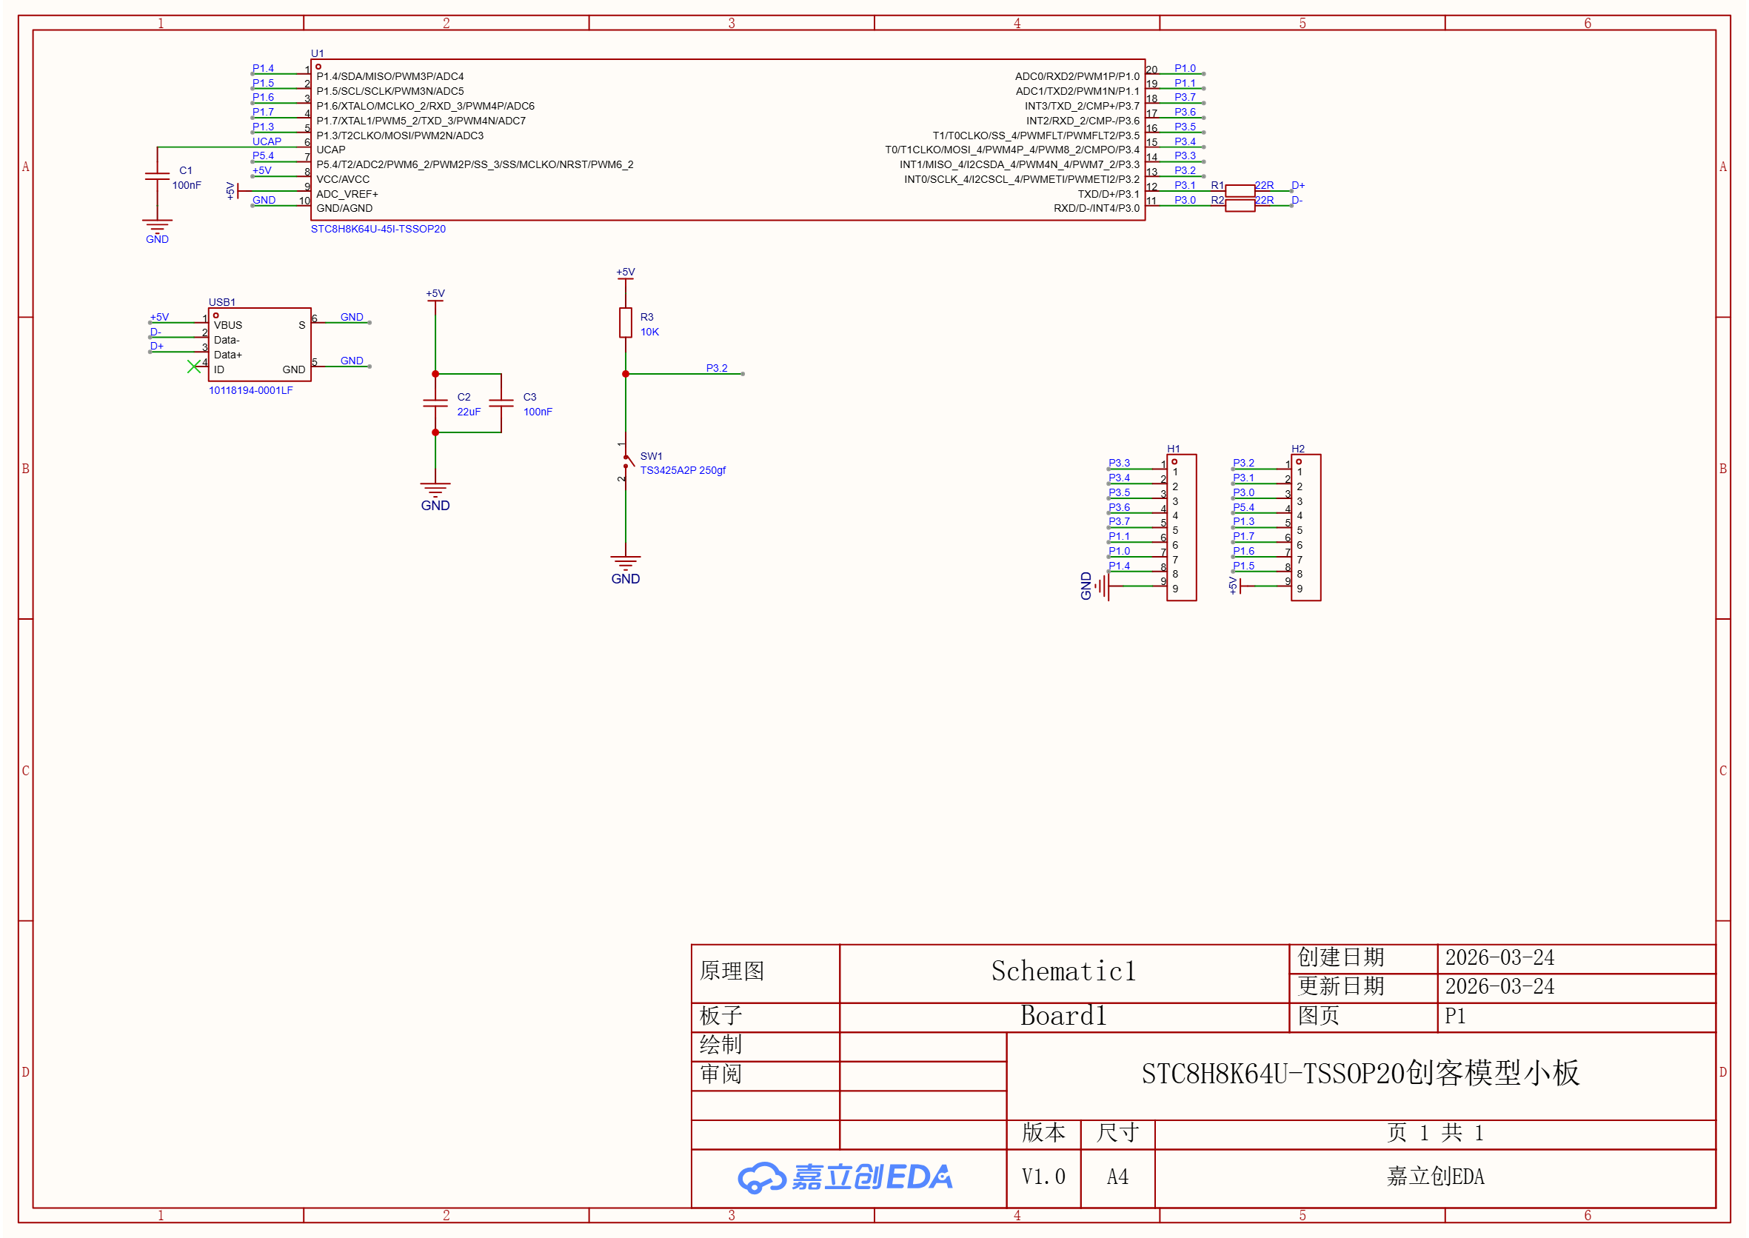
Task: Click the 更新日期 2026-03-24 date value
Action: (1499, 987)
